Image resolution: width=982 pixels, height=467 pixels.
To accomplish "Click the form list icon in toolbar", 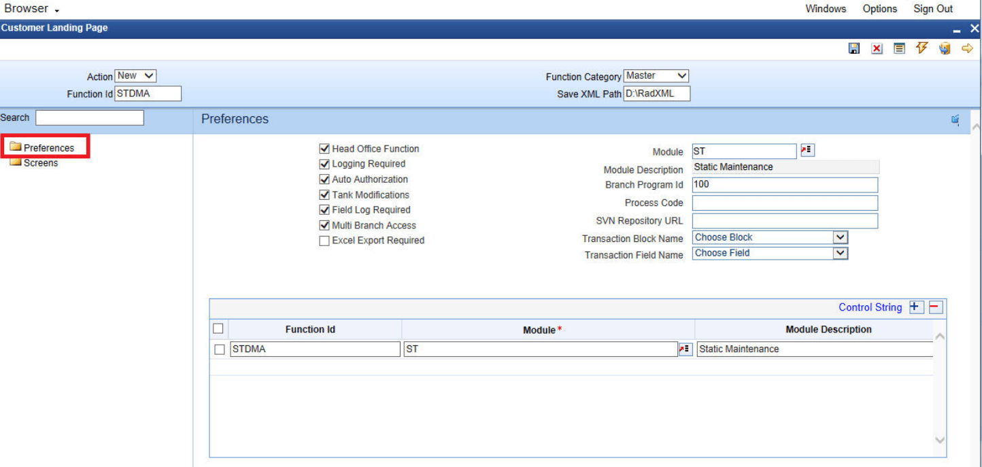I will (899, 49).
